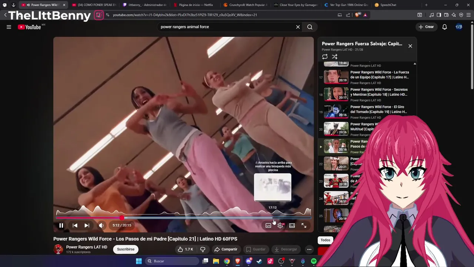Viewport: 474px width, 267px height.
Task: Dislike the video
Action: (x=203, y=249)
